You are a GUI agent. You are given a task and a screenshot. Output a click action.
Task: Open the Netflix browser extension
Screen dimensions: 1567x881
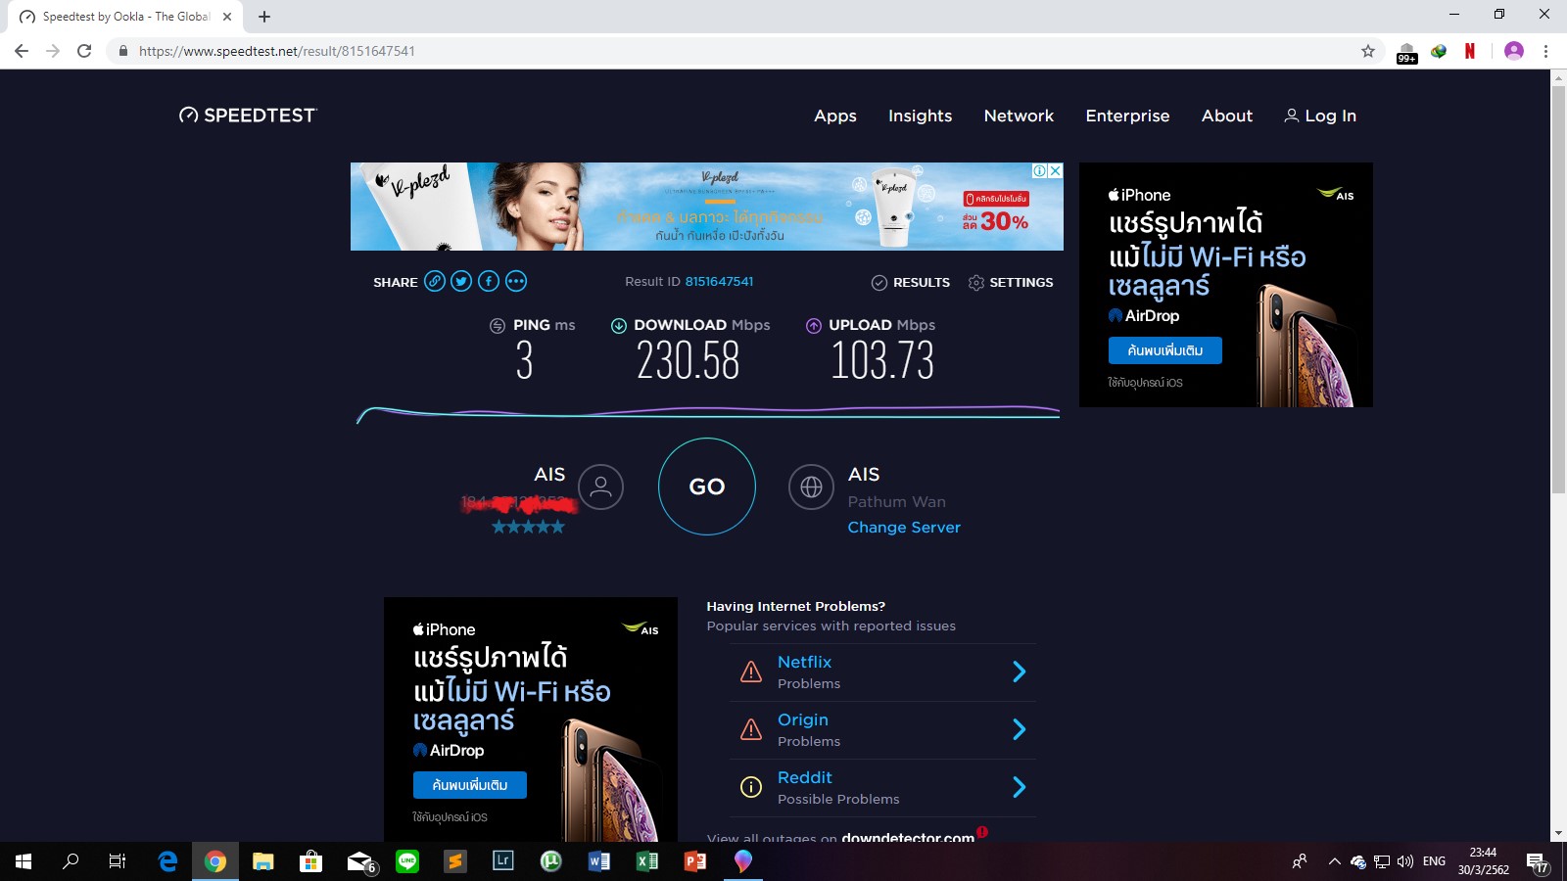click(x=1470, y=51)
